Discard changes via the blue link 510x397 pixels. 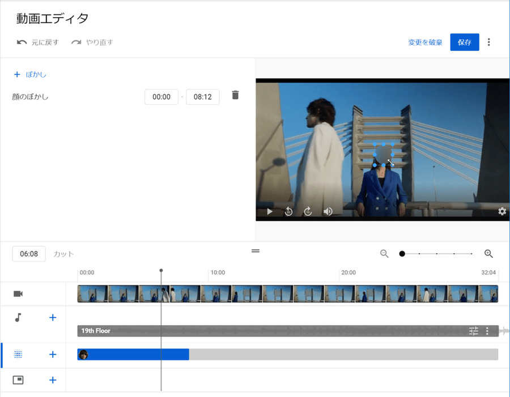pos(425,42)
